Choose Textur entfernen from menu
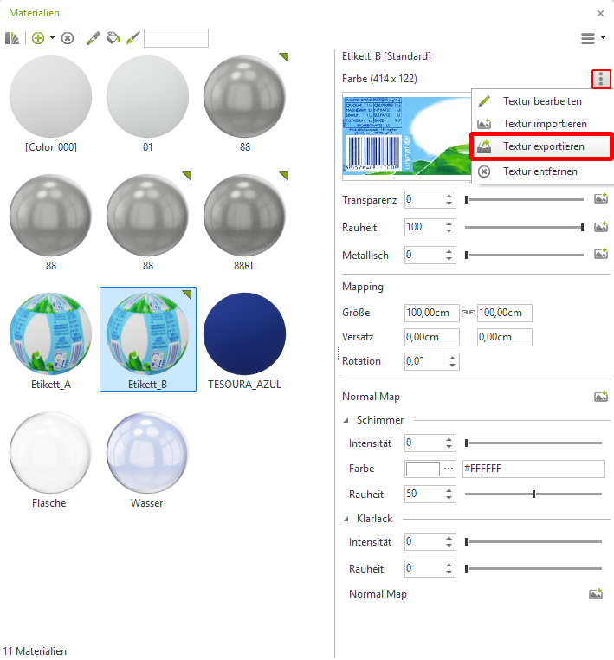Screen dimensions: 614x660 pyautogui.click(x=540, y=171)
